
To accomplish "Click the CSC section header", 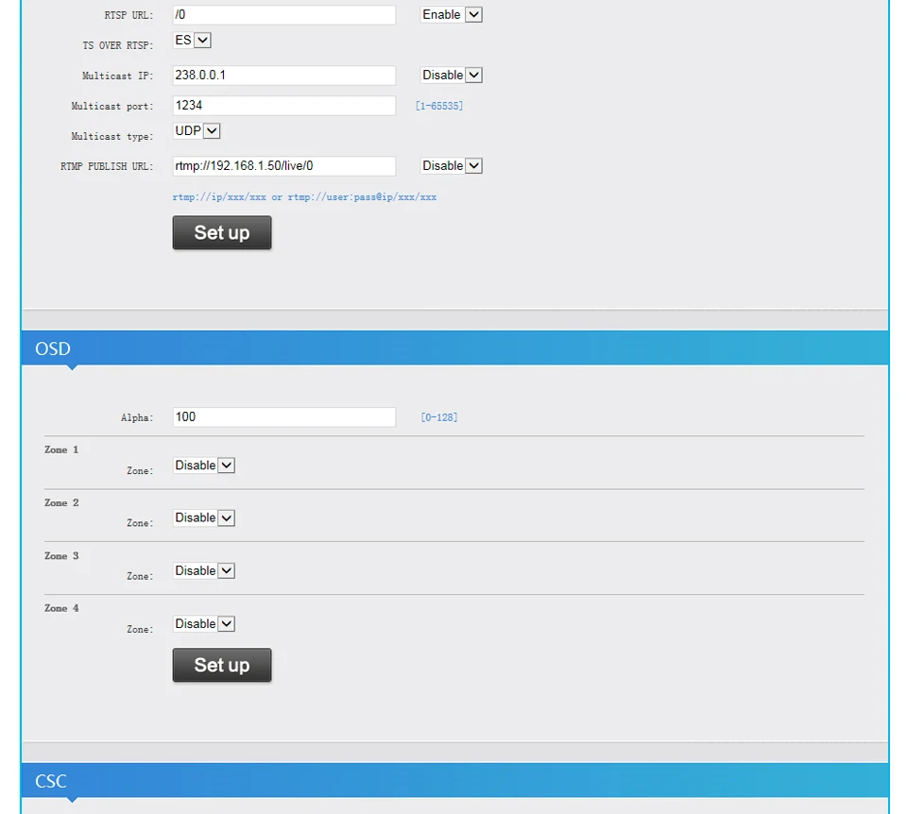I will [x=454, y=780].
